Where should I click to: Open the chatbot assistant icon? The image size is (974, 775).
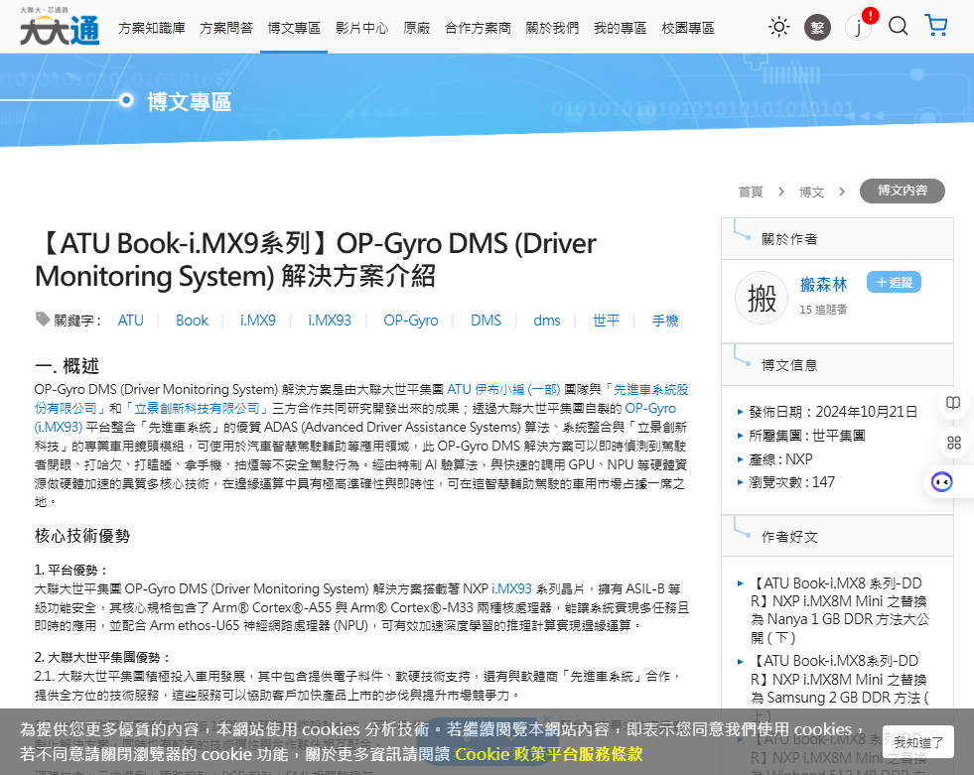click(x=941, y=482)
